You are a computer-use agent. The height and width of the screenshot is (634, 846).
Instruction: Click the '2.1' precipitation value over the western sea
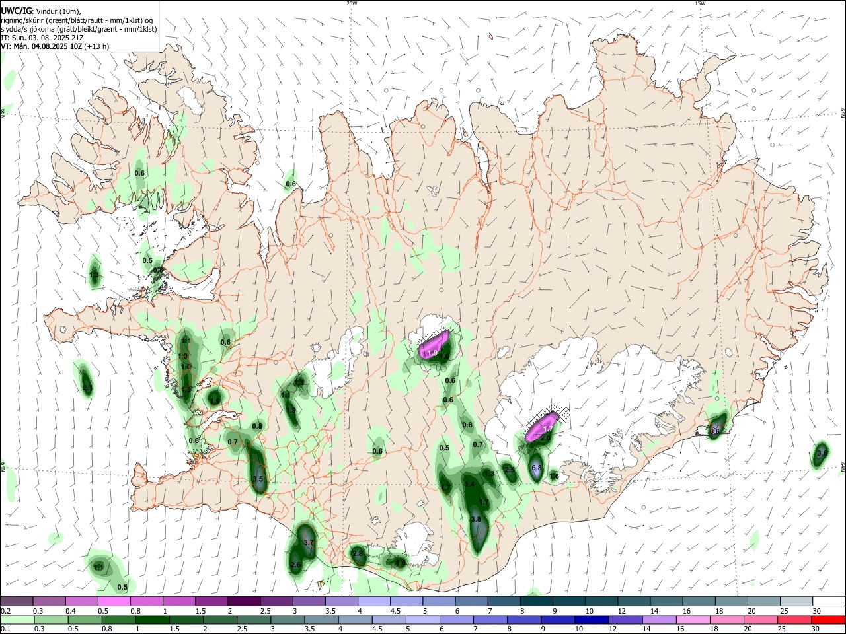(x=88, y=389)
